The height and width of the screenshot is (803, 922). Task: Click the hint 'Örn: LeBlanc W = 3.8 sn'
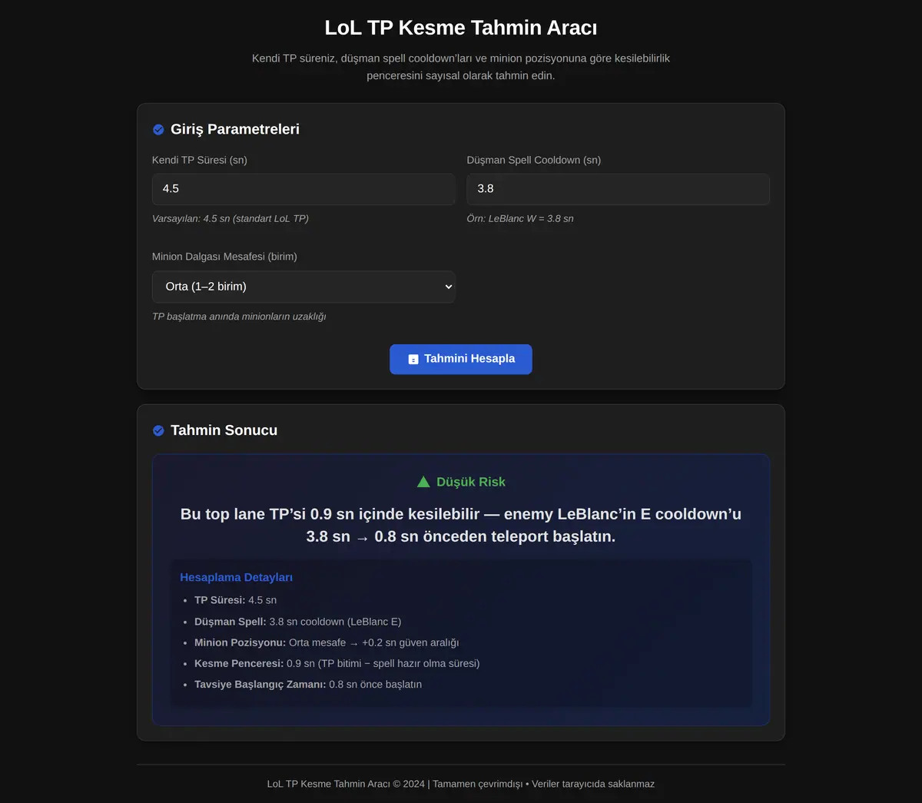point(520,219)
